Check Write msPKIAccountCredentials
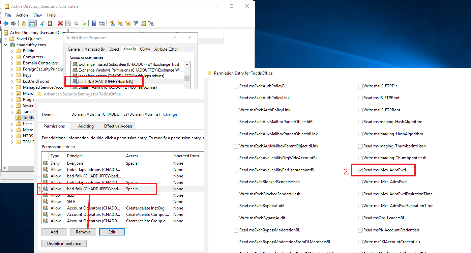This screenshot has height=253, width=471. (x=360, y=242)
